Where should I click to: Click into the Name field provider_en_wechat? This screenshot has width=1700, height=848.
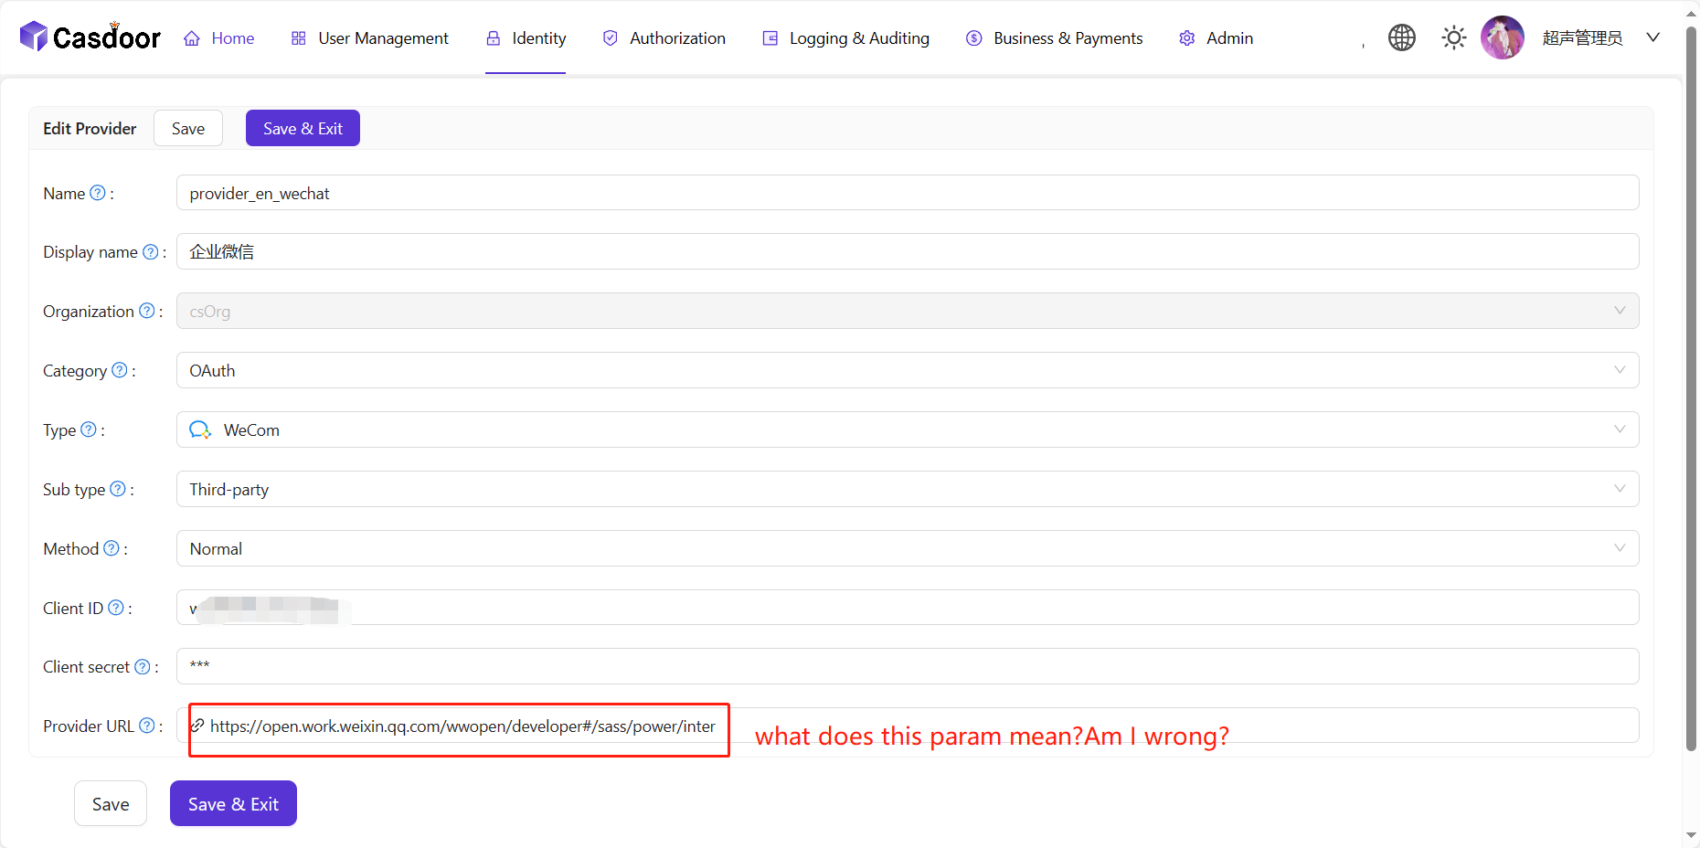pyautogui.click(x=908, y=193)
